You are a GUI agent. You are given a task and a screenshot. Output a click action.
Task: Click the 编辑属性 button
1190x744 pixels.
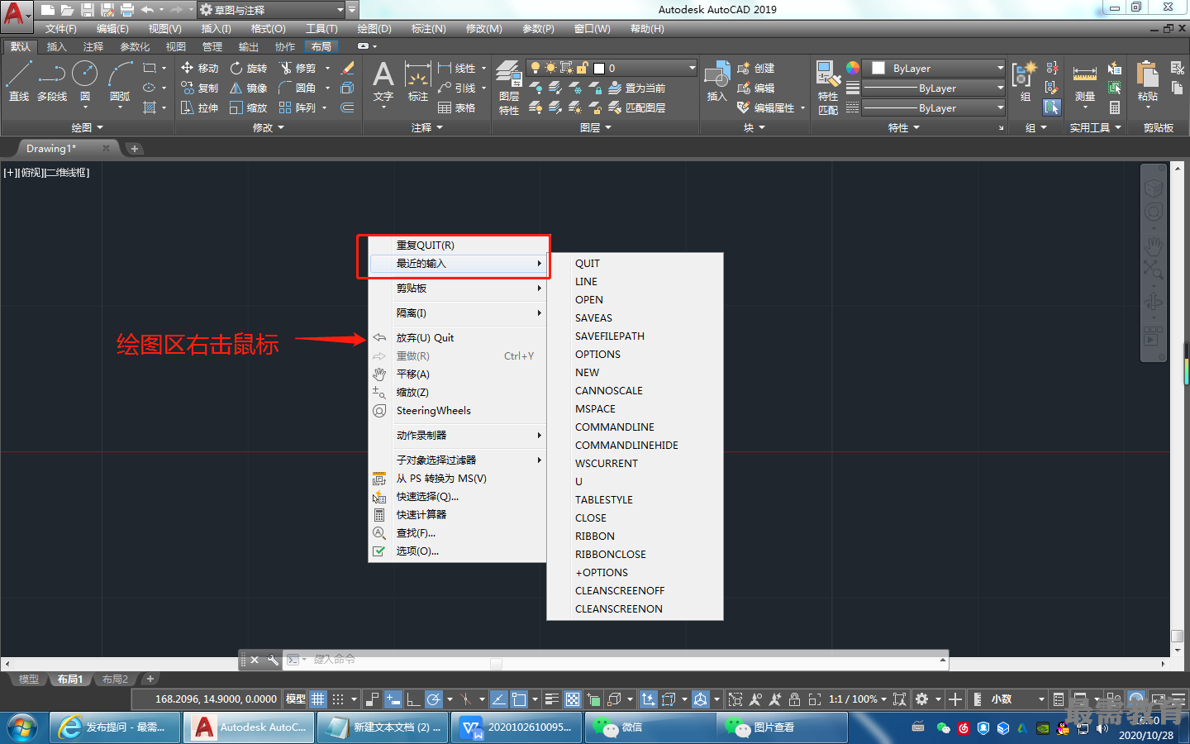tap(766, 107)
